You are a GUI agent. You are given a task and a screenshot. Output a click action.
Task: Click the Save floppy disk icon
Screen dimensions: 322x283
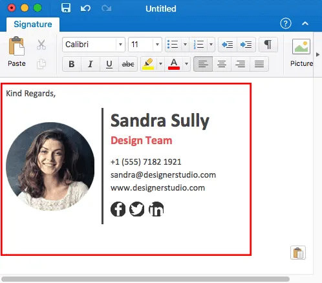[66, 8]
